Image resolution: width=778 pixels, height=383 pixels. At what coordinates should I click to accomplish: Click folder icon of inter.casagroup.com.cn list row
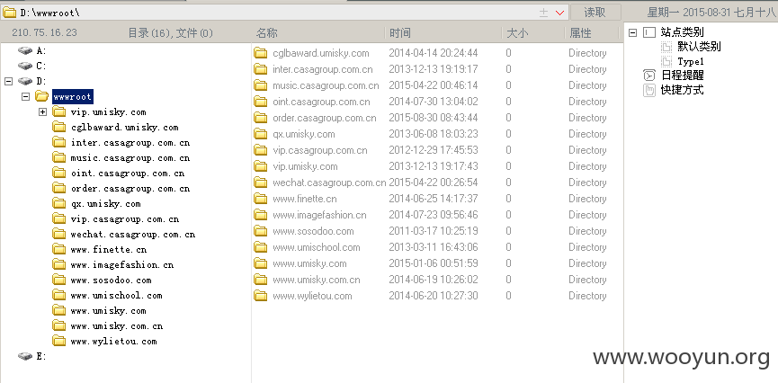[261, 69]
